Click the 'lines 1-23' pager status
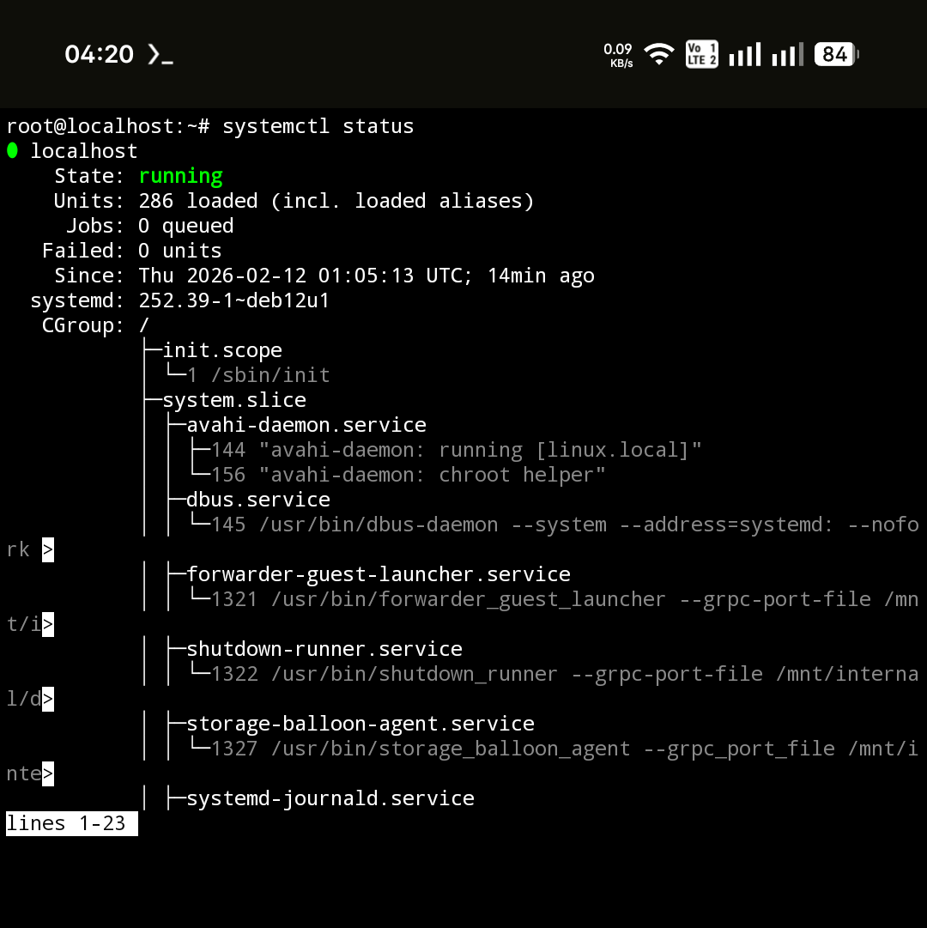The image size is (927, 928). tap(71, 823)
